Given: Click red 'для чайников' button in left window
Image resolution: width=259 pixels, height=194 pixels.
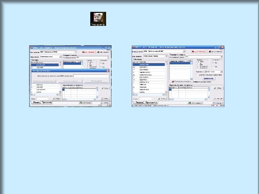Looking at the screenshot, I should click(x=88, y=52).
